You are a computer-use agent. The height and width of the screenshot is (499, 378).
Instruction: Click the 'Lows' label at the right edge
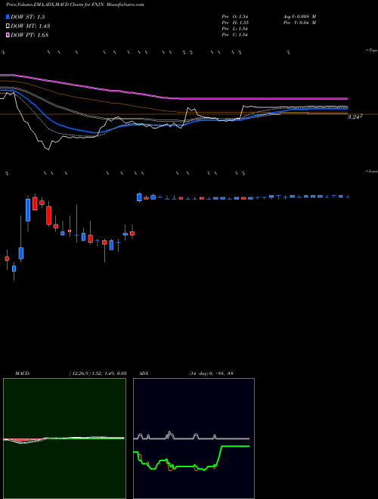[372, 171]
